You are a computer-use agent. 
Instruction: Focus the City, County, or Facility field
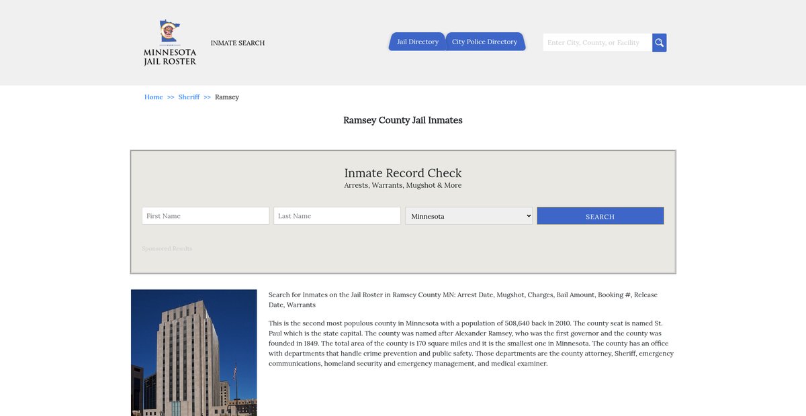(x=596, y=43)
